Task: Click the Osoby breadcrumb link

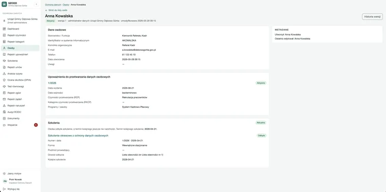Action: tap(66, 5)
